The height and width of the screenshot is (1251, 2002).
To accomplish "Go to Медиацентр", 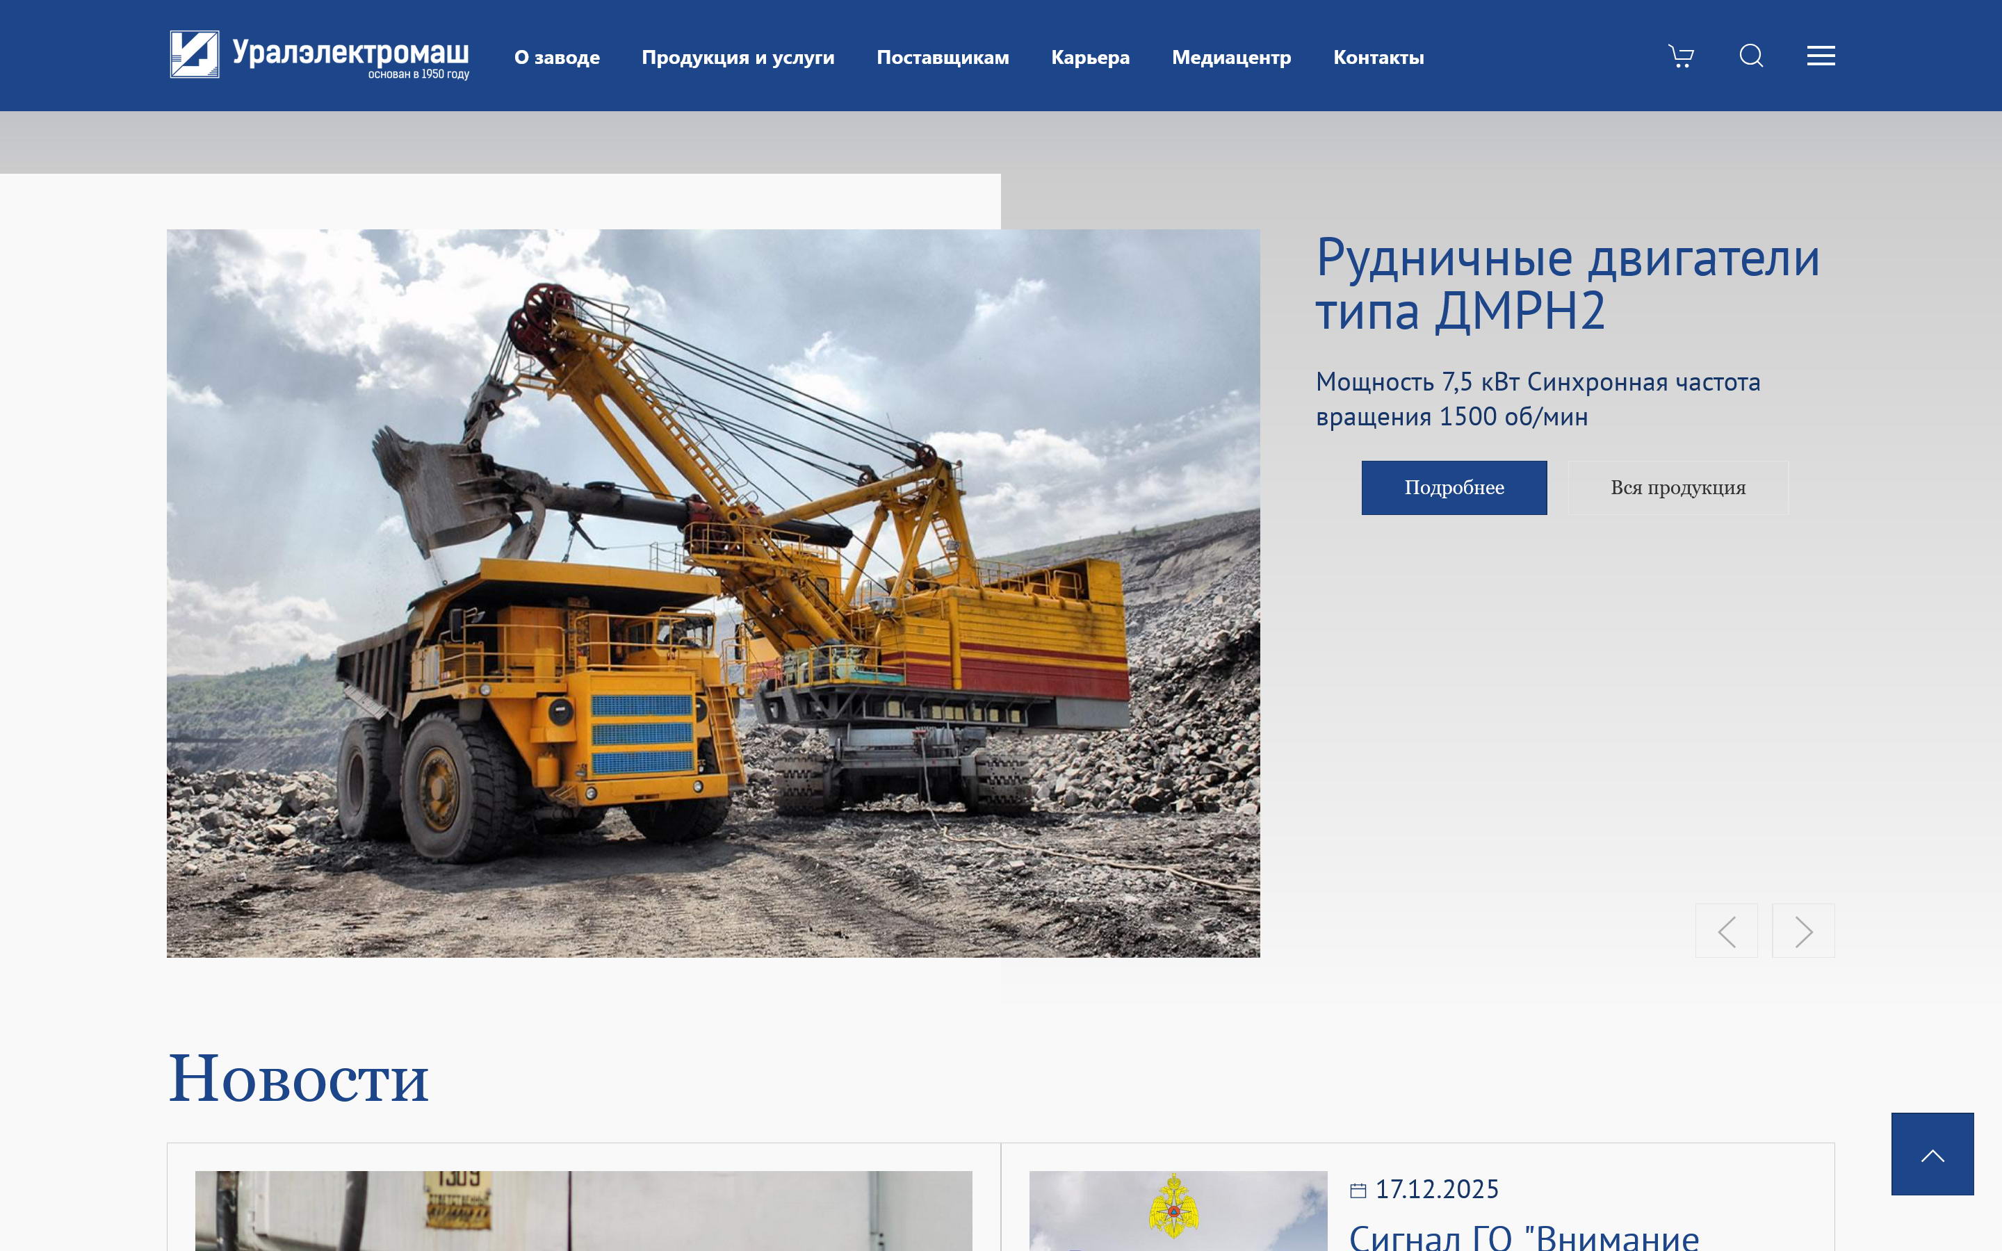I will [1232, 58].
